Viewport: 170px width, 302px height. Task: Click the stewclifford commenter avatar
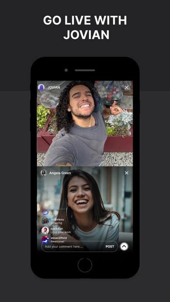pyautogui.click(x=45, y=240)
